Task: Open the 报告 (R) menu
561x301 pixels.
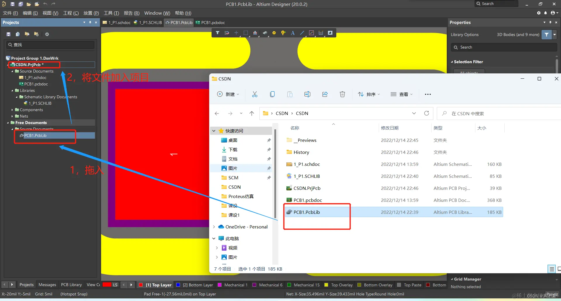Action: click(x=131, y=13)
